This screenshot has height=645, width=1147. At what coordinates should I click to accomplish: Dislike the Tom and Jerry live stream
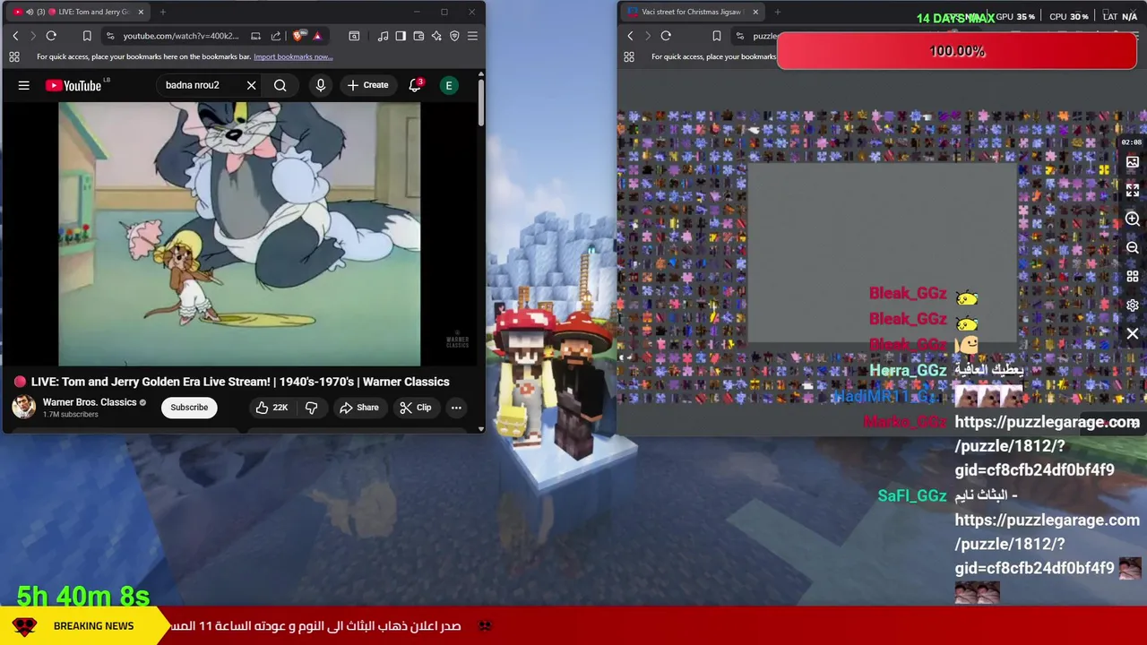coord(312,408)
